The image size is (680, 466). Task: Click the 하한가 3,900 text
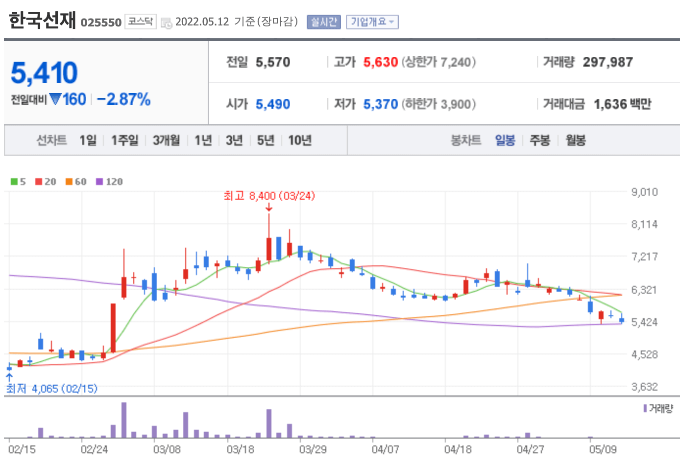click(439, 104)
